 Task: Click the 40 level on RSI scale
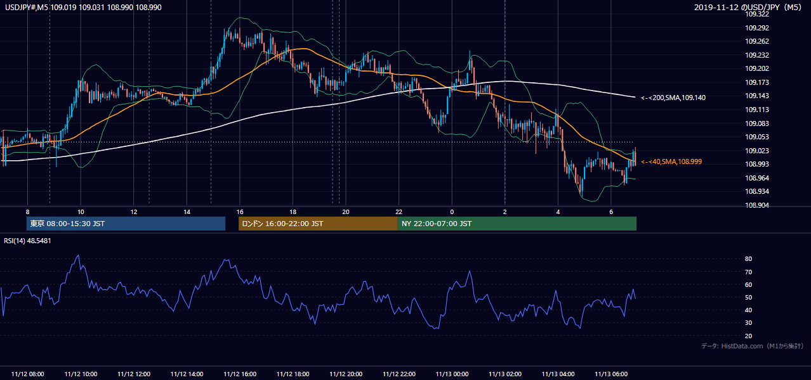[x=748, y=310]
